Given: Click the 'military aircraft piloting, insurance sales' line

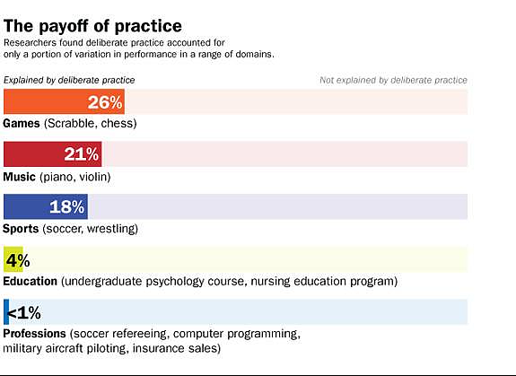Looking at the screenshot, I should point(111,348).
